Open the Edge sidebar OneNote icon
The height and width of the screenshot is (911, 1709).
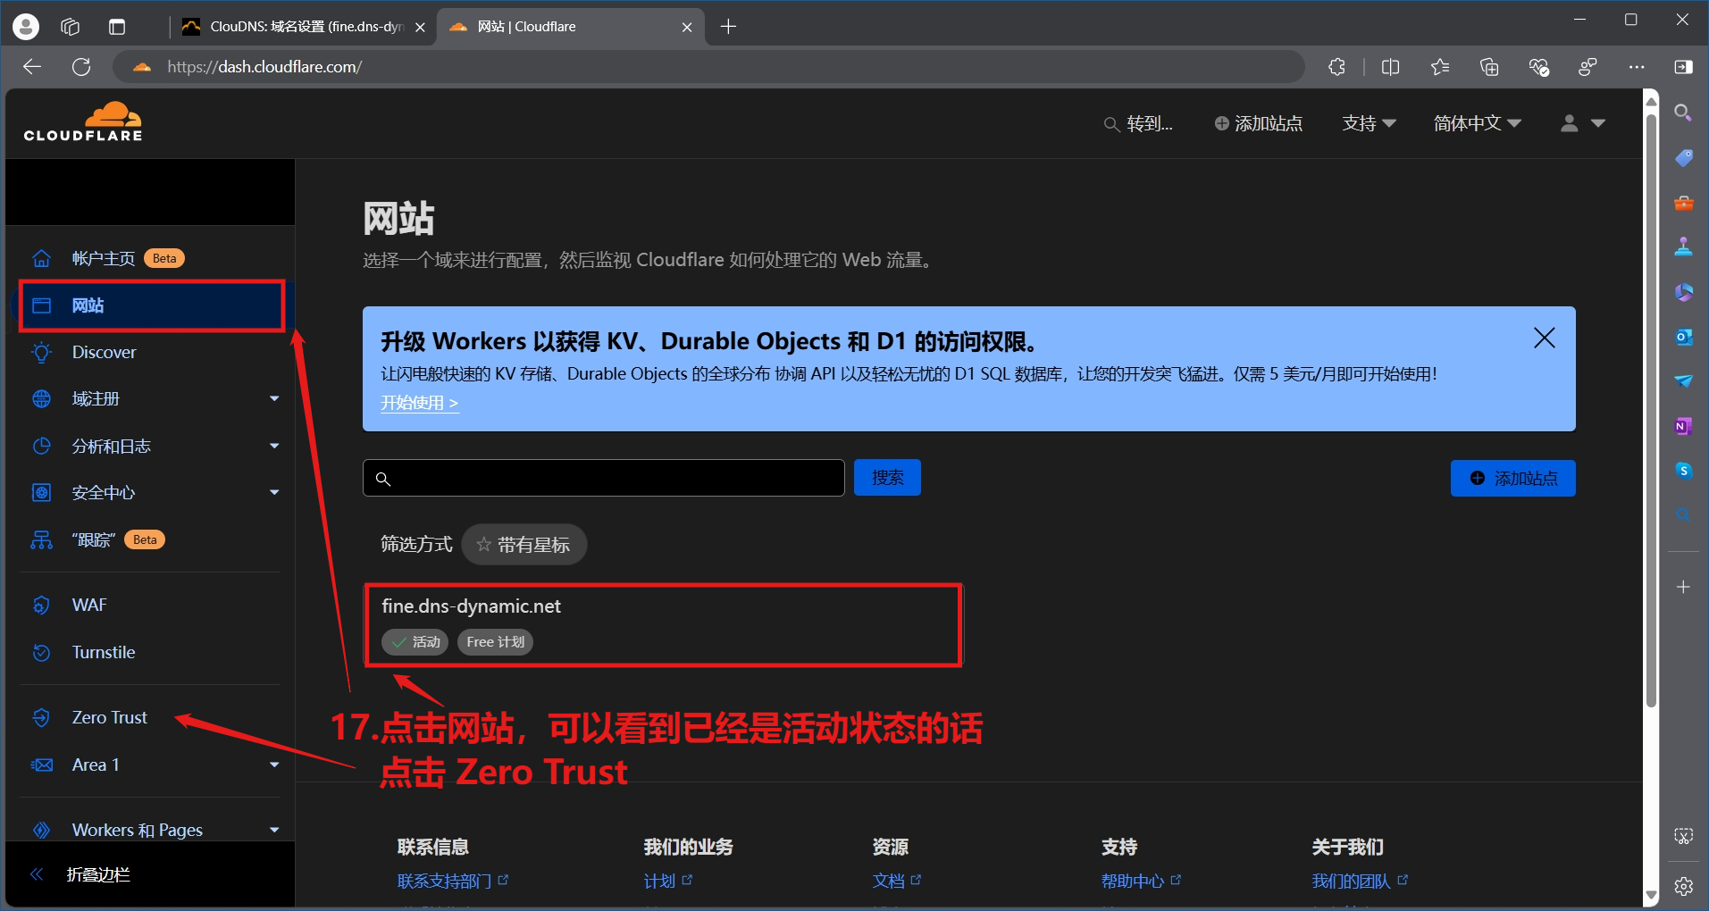[x=1683, y=426]
